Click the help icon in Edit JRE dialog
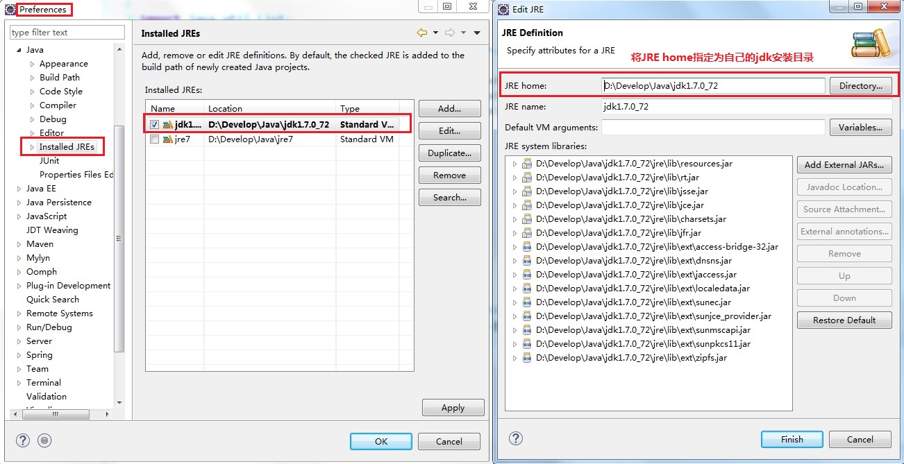 click(x=516, y=438)
